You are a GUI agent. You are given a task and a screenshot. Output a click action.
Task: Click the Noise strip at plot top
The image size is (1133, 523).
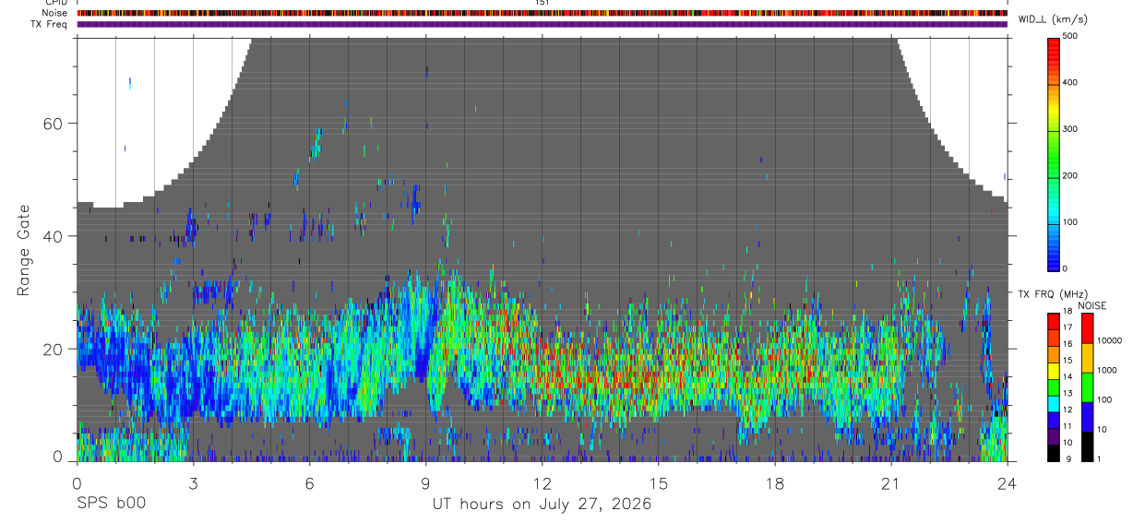click(542, 14)
